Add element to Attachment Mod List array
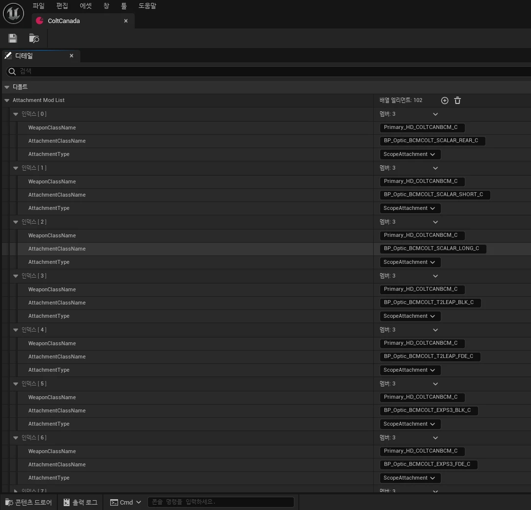The height and width of the screenshot is (510, 531). click(x=445, y=101)
